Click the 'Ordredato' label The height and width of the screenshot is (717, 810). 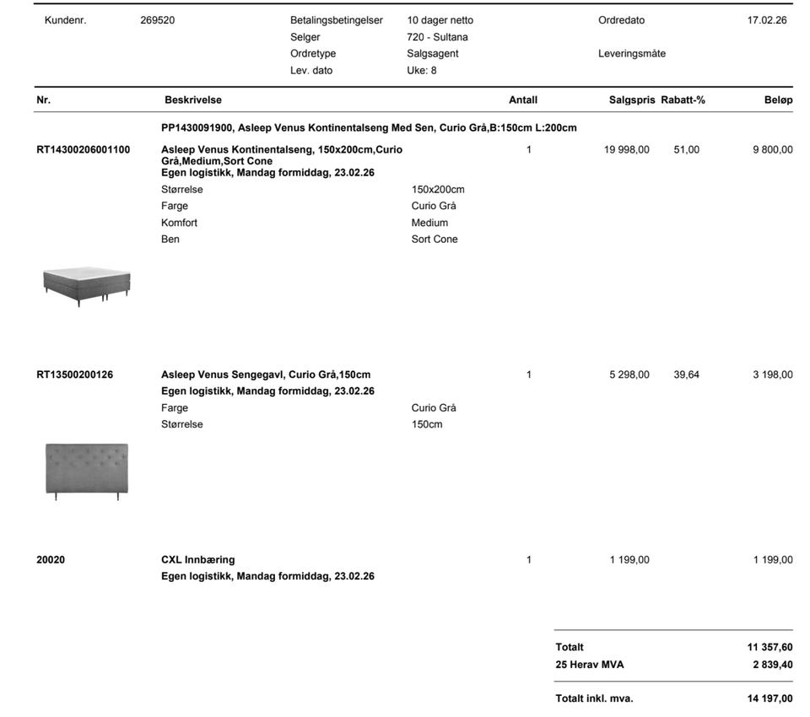(622, 20)
